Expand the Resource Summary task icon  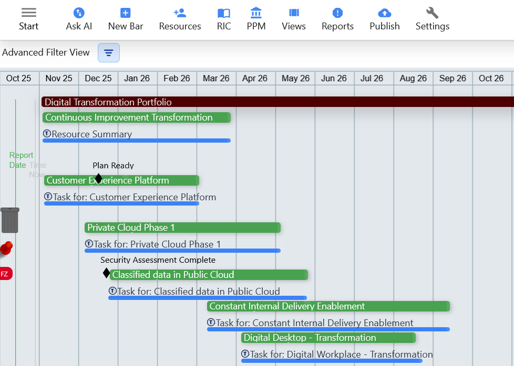[47, 134]
